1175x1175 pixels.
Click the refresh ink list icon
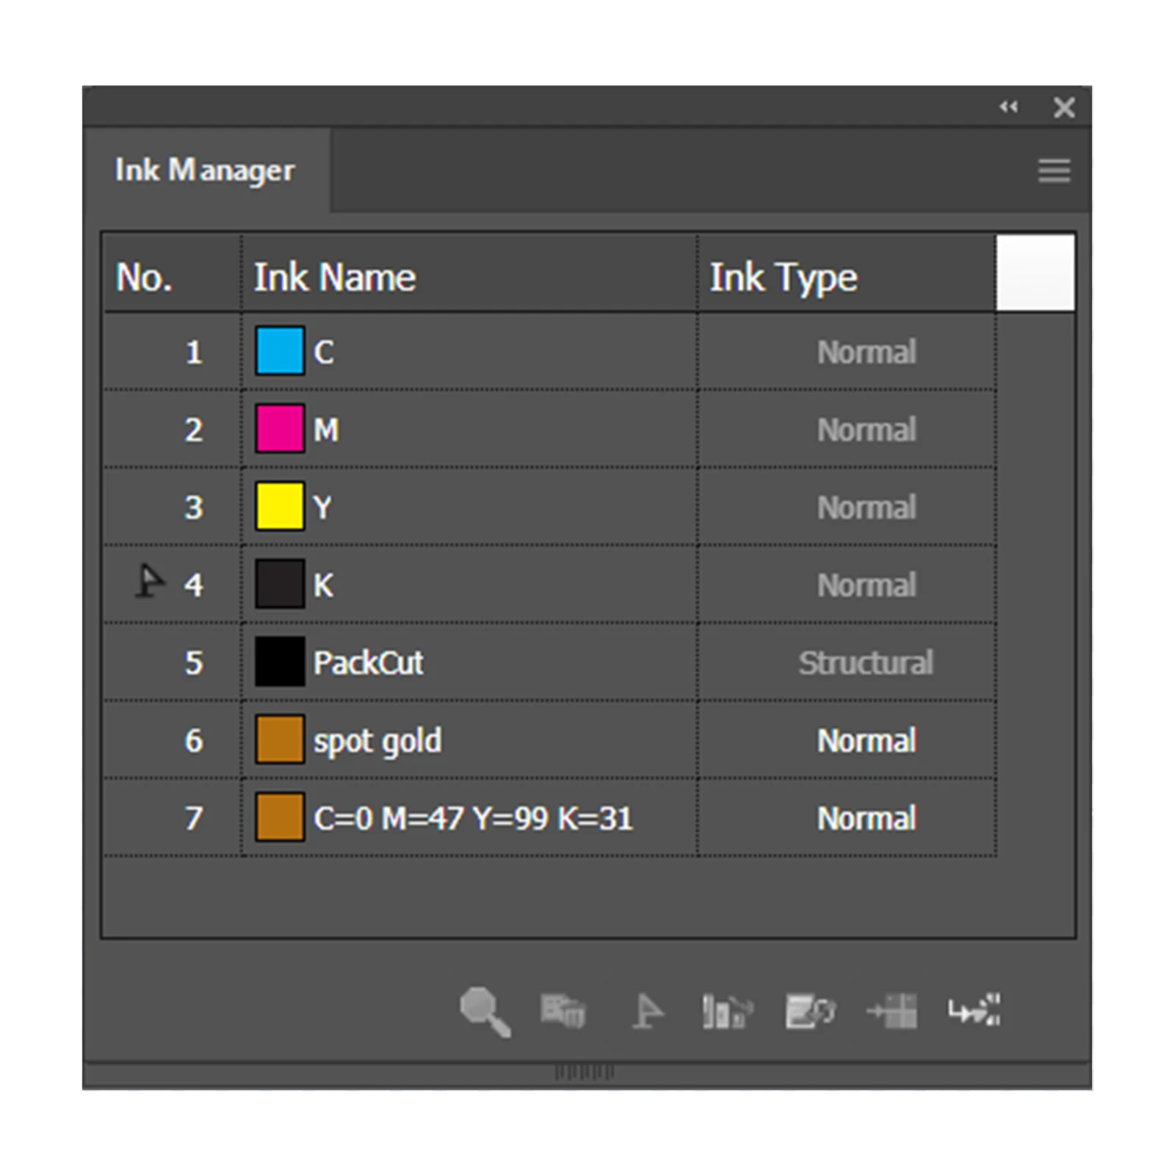click(810, 1011)
